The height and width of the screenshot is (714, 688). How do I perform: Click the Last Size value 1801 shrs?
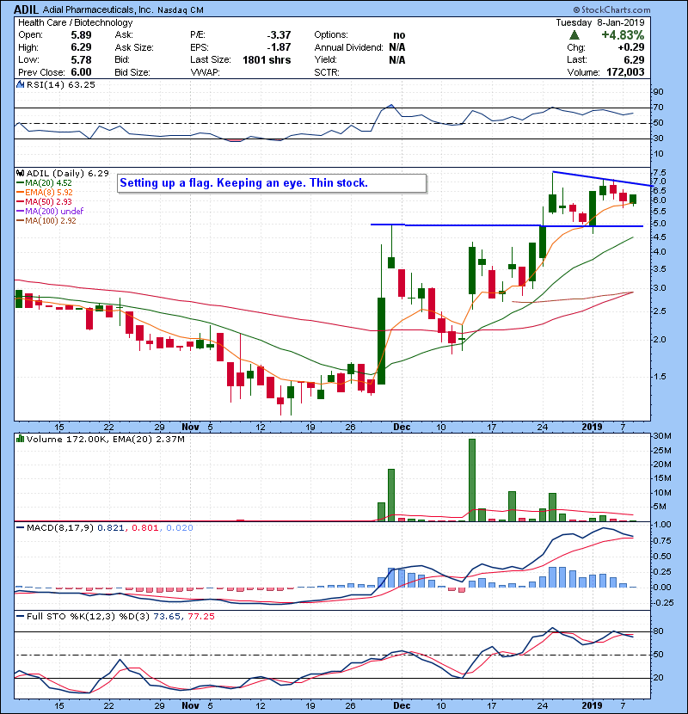[267, 60]
